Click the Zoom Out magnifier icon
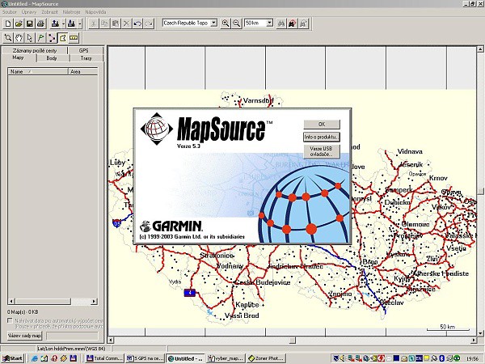This screenshot has height=364, width=485. point(236,23)
